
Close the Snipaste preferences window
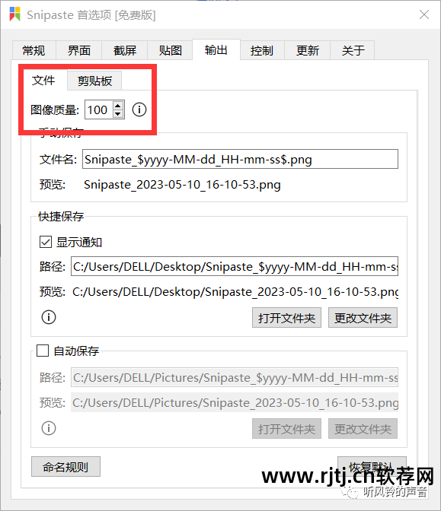click(x=424, y=14)
